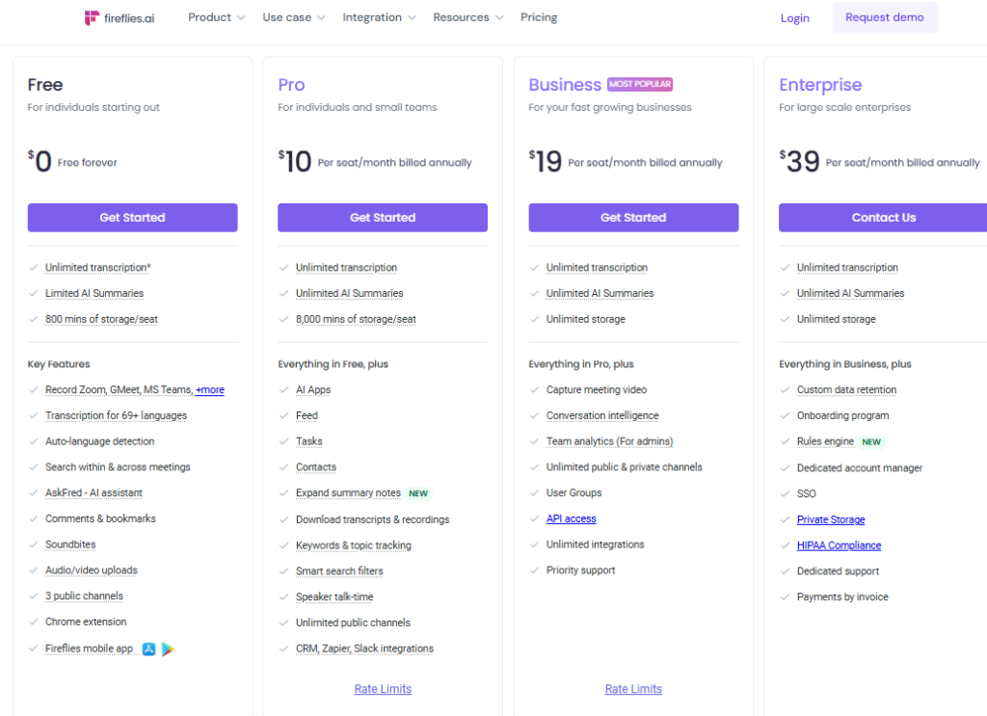
Task: Expand the Product dropdown menu
Action: [x=216, y=17]
